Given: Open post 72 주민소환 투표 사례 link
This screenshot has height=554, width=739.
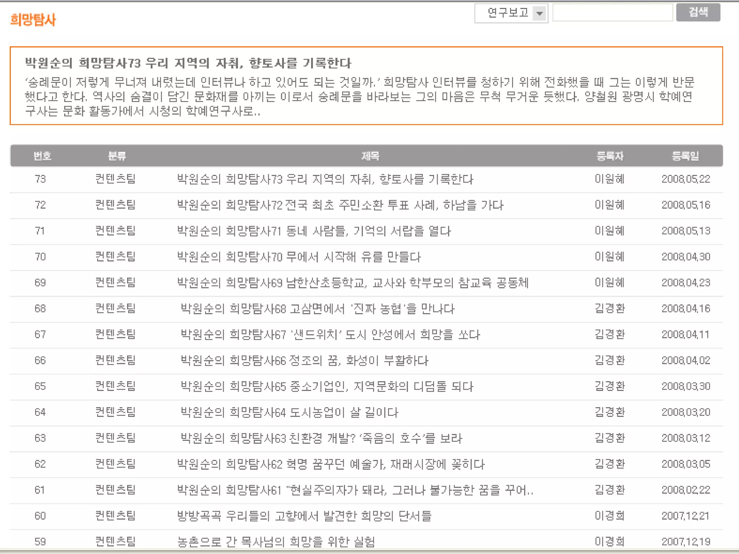Looking at the screenshot, I should (340, 205).
